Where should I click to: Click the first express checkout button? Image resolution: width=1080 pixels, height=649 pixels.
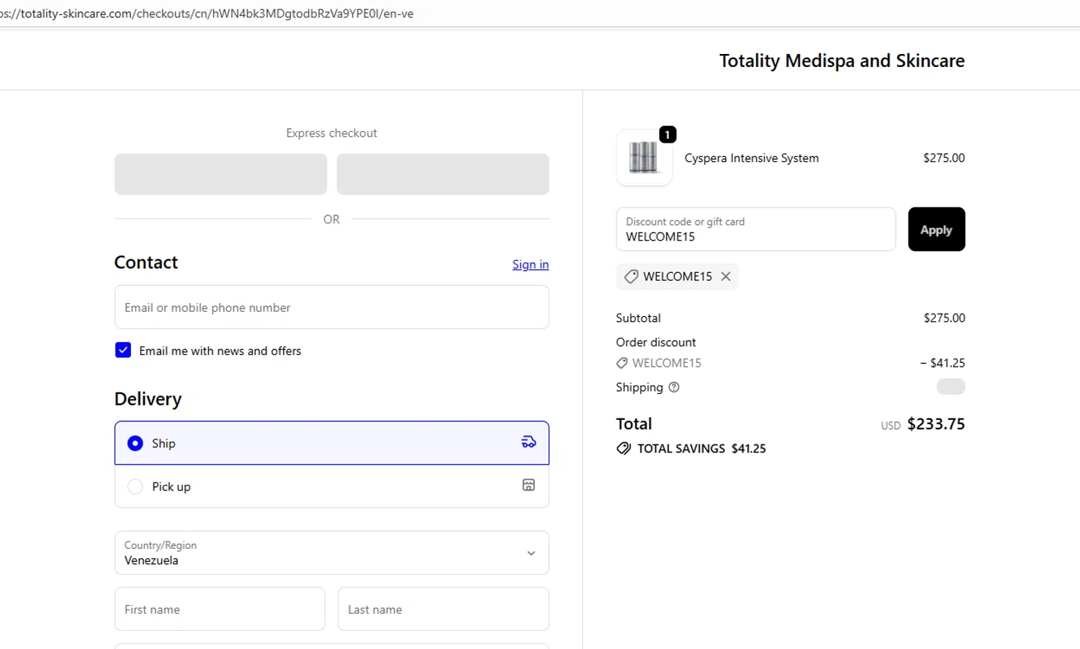pos(220,174)
